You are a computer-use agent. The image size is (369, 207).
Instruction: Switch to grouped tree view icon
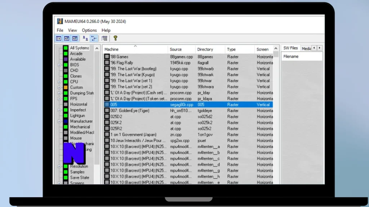94,38
